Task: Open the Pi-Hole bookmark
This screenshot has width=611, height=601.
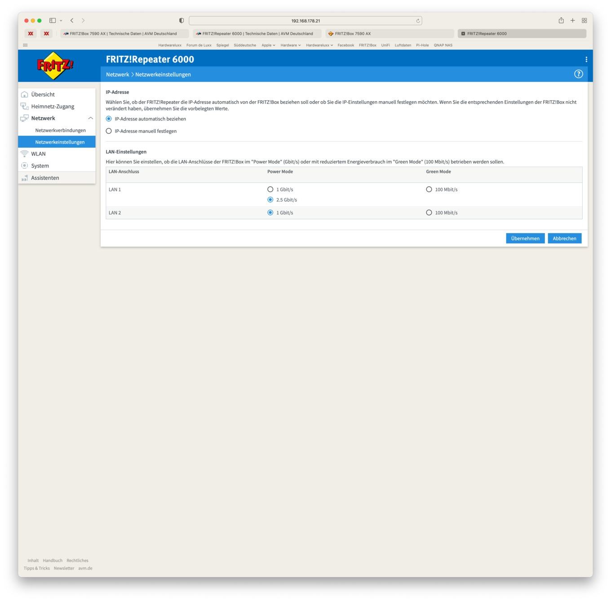Action: [x=422, y=45]
